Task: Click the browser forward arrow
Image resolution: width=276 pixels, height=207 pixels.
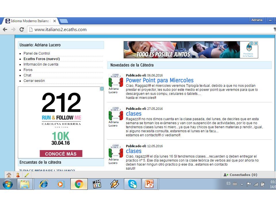Action: (14, 29)
